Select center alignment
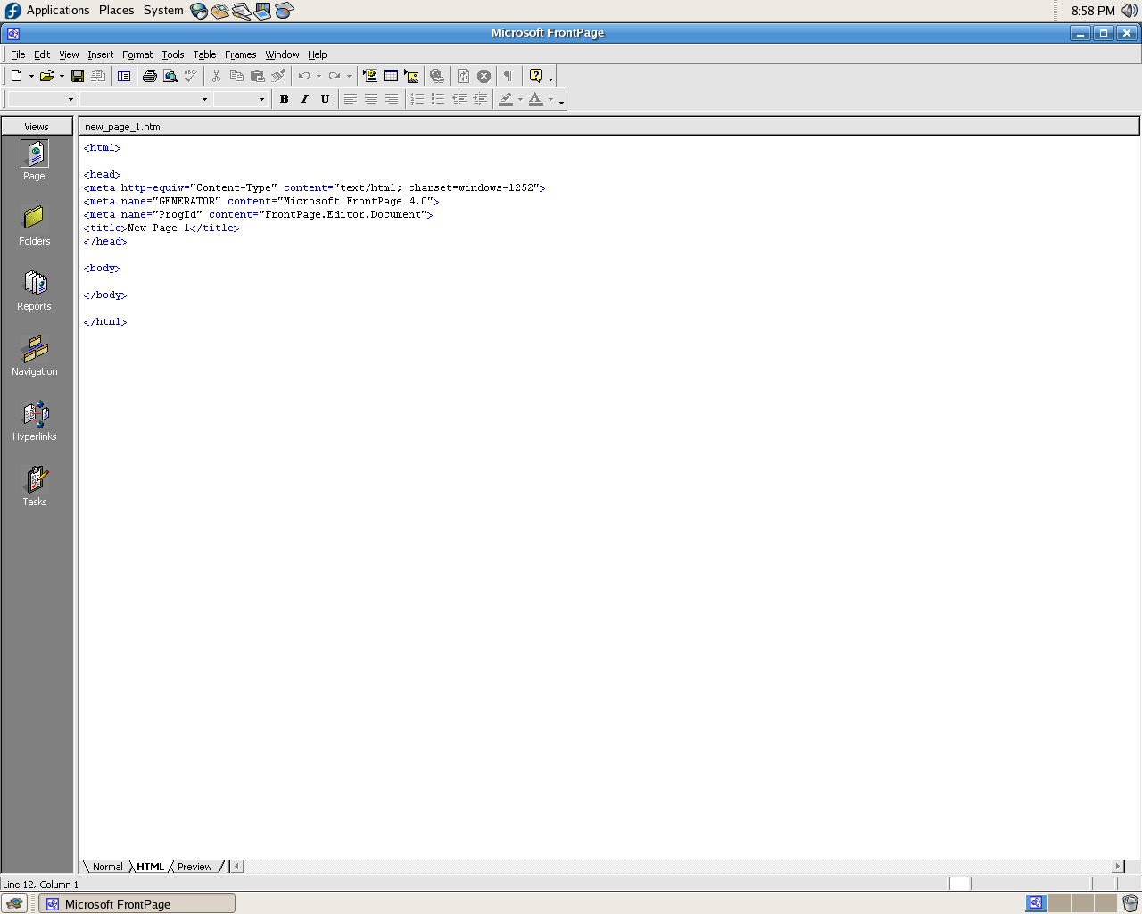The width and height of the screenshot is (1142, 914). coord(371,99)
